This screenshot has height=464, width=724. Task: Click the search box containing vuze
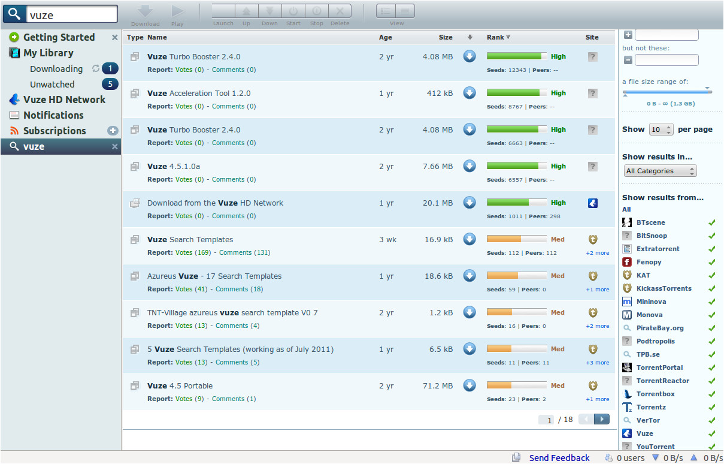click(x=72, y=14)
